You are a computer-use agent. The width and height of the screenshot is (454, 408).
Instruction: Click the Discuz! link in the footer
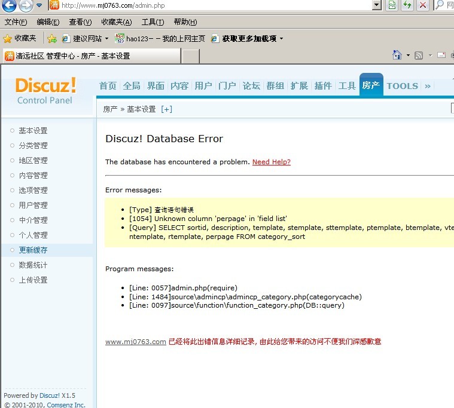coord(50,395)
